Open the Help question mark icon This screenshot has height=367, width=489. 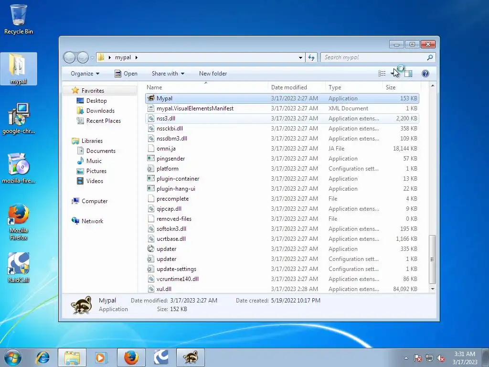pos(425,73)
